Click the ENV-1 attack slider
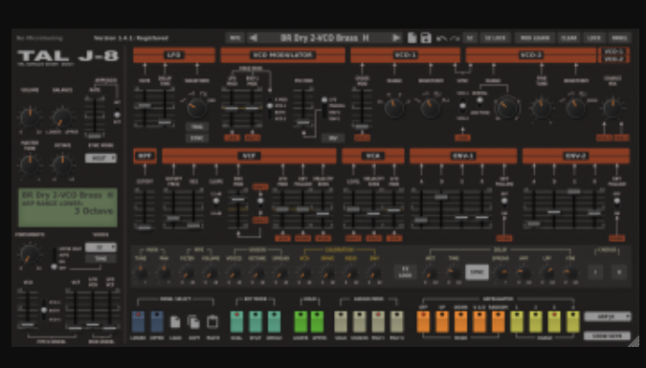Viewport: 646px width, 368px height. (x=421, y=209)
